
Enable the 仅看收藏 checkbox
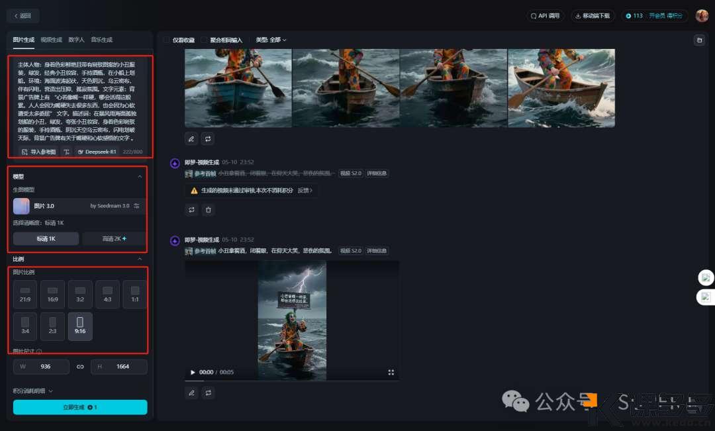[167, 40]
